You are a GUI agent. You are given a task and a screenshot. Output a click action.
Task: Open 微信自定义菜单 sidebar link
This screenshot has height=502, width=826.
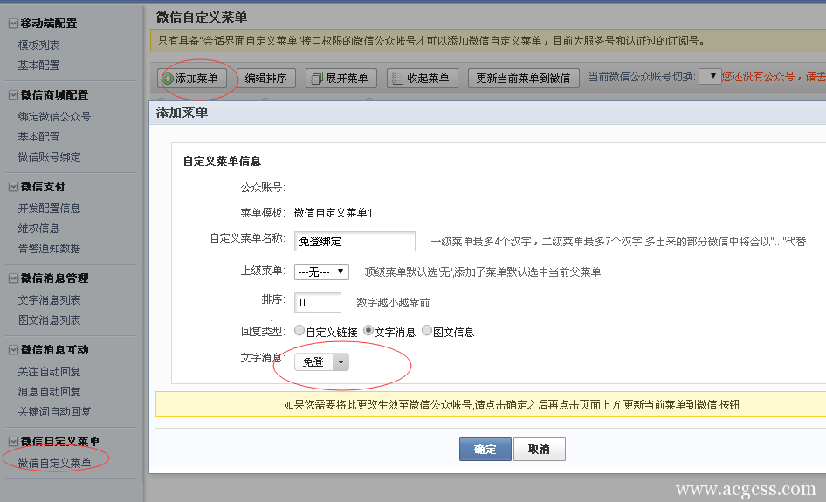point(55,464)
